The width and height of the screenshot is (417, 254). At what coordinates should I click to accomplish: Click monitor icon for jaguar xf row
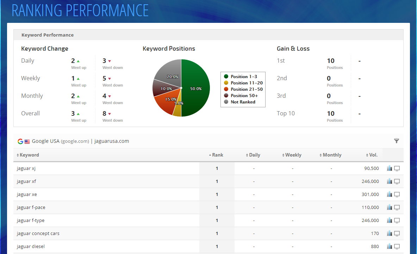(x=397, y=182)
